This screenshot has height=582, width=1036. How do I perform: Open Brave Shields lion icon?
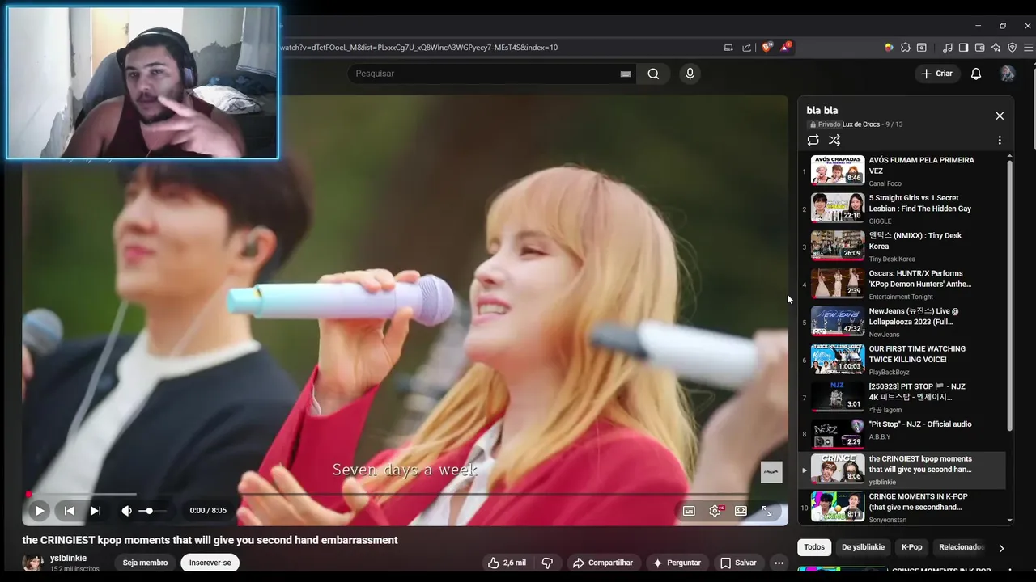click(767, 48)
